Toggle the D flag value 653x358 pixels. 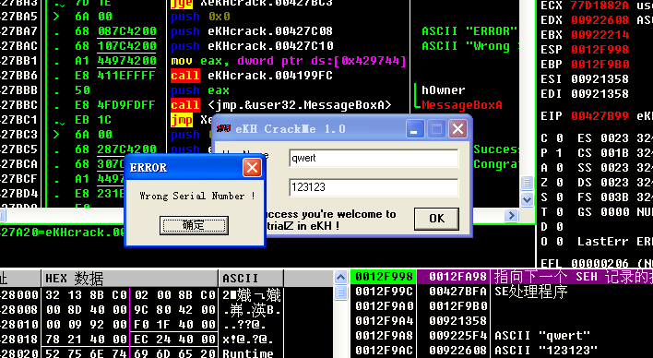click(560, 227)
